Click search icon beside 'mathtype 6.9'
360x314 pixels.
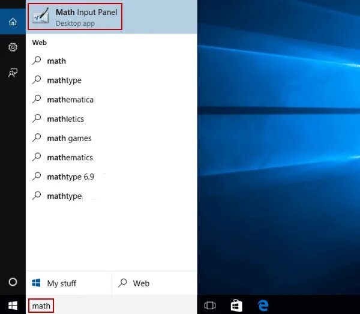point(37,177)
